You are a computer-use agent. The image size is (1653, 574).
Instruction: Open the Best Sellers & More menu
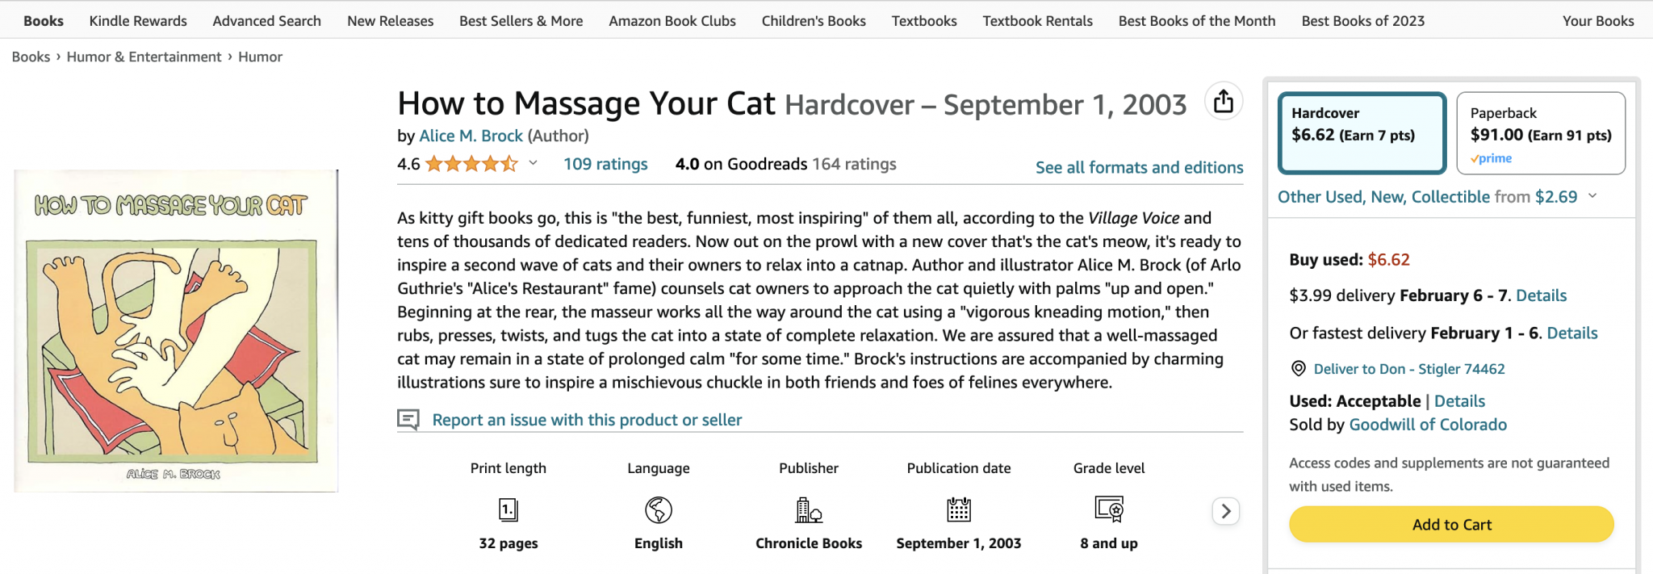[521, 21]
